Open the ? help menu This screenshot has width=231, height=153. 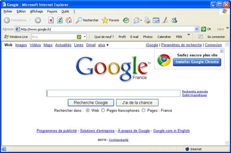pos(74,11)
